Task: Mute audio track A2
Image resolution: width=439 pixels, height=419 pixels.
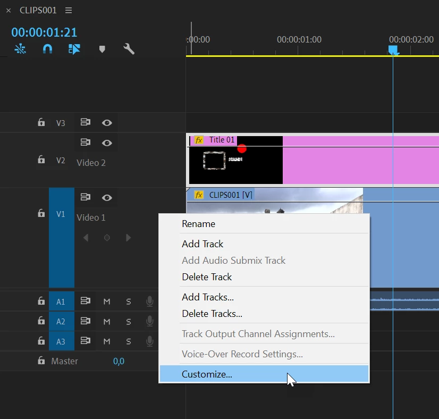Action: (x=107, y=322)
